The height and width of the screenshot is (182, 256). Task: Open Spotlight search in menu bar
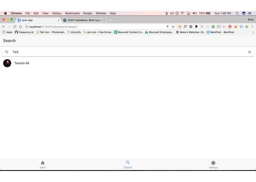237,13
